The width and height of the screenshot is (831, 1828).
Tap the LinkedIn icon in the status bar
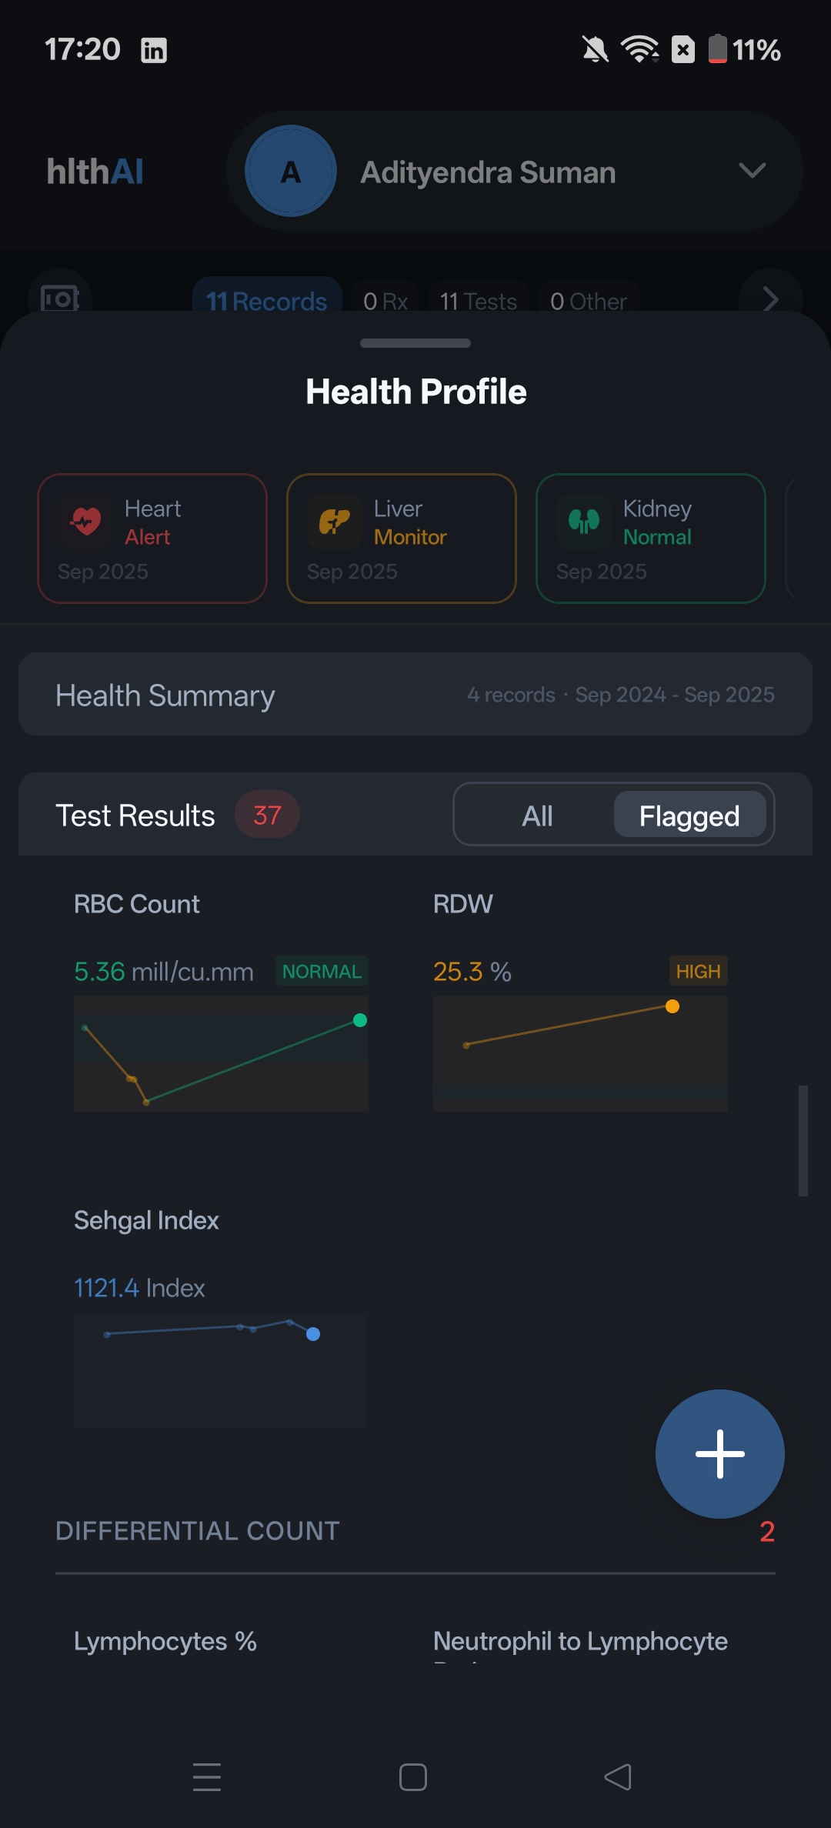154,49
